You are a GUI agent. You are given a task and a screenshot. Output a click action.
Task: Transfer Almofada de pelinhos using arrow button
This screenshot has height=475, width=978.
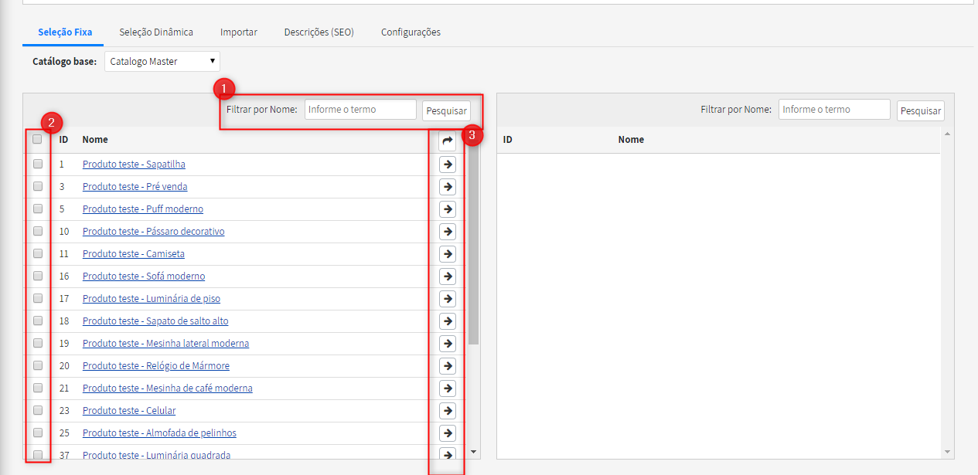click(448, 433)
